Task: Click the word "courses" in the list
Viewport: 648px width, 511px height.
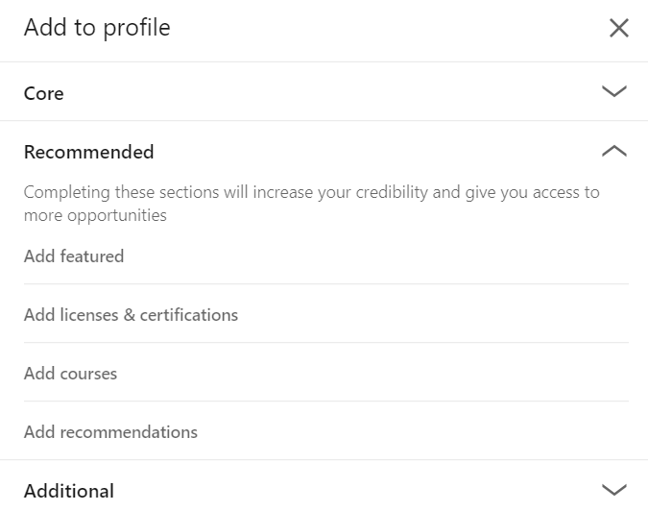Action: (x=88, y=374)
